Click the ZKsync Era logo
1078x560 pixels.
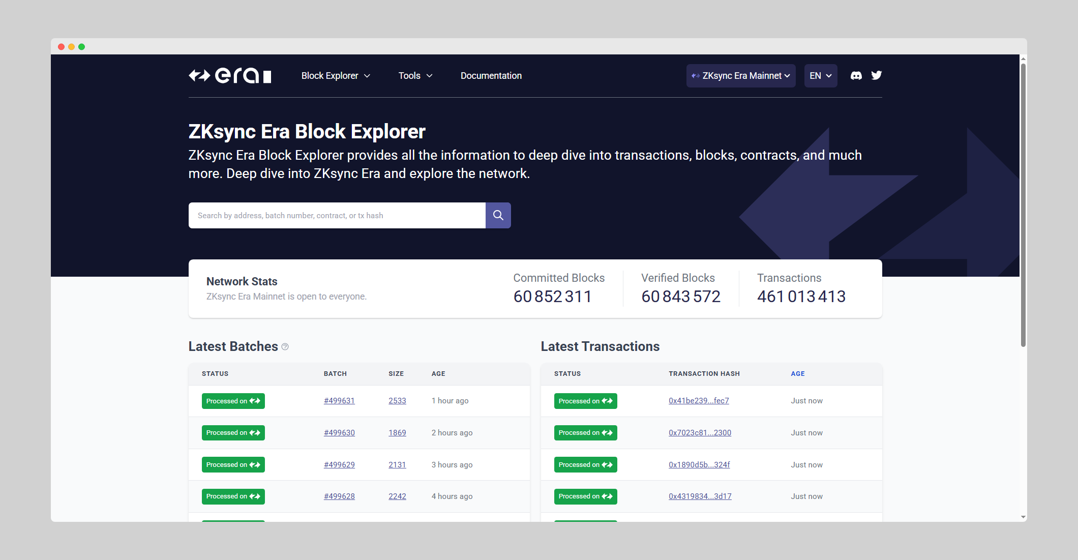pos(230,76)
